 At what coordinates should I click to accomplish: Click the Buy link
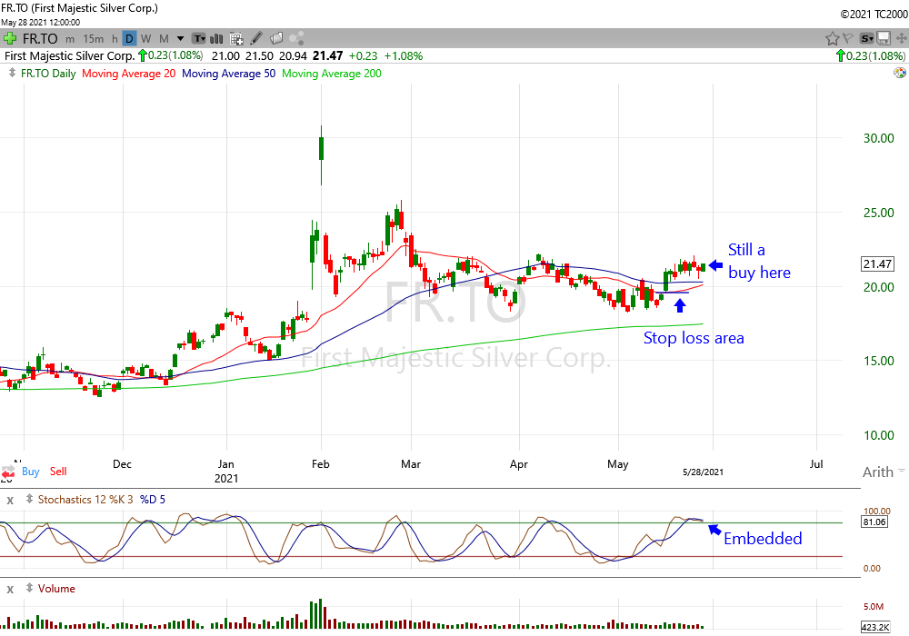tap(30, 472)
